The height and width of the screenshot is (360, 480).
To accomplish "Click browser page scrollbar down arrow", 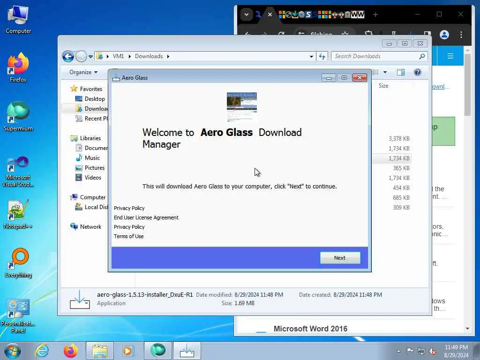I will pos(467,329).
